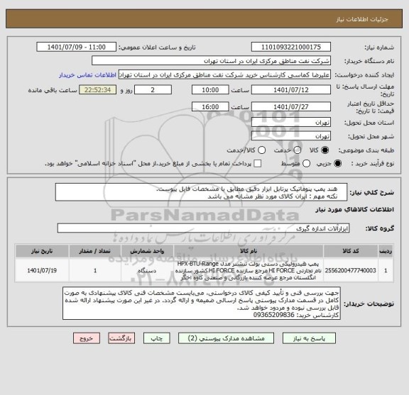Select the کالا/خدمت radio button
The width and height of the screenshot is (409, 395).
[x=261, y=150]
